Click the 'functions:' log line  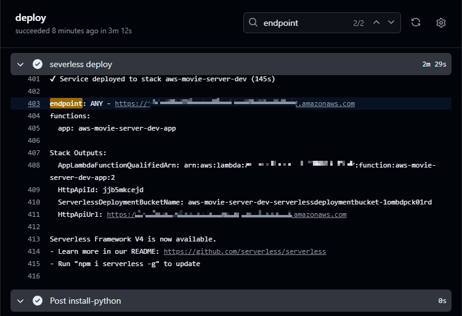click(x=70, y=116)
